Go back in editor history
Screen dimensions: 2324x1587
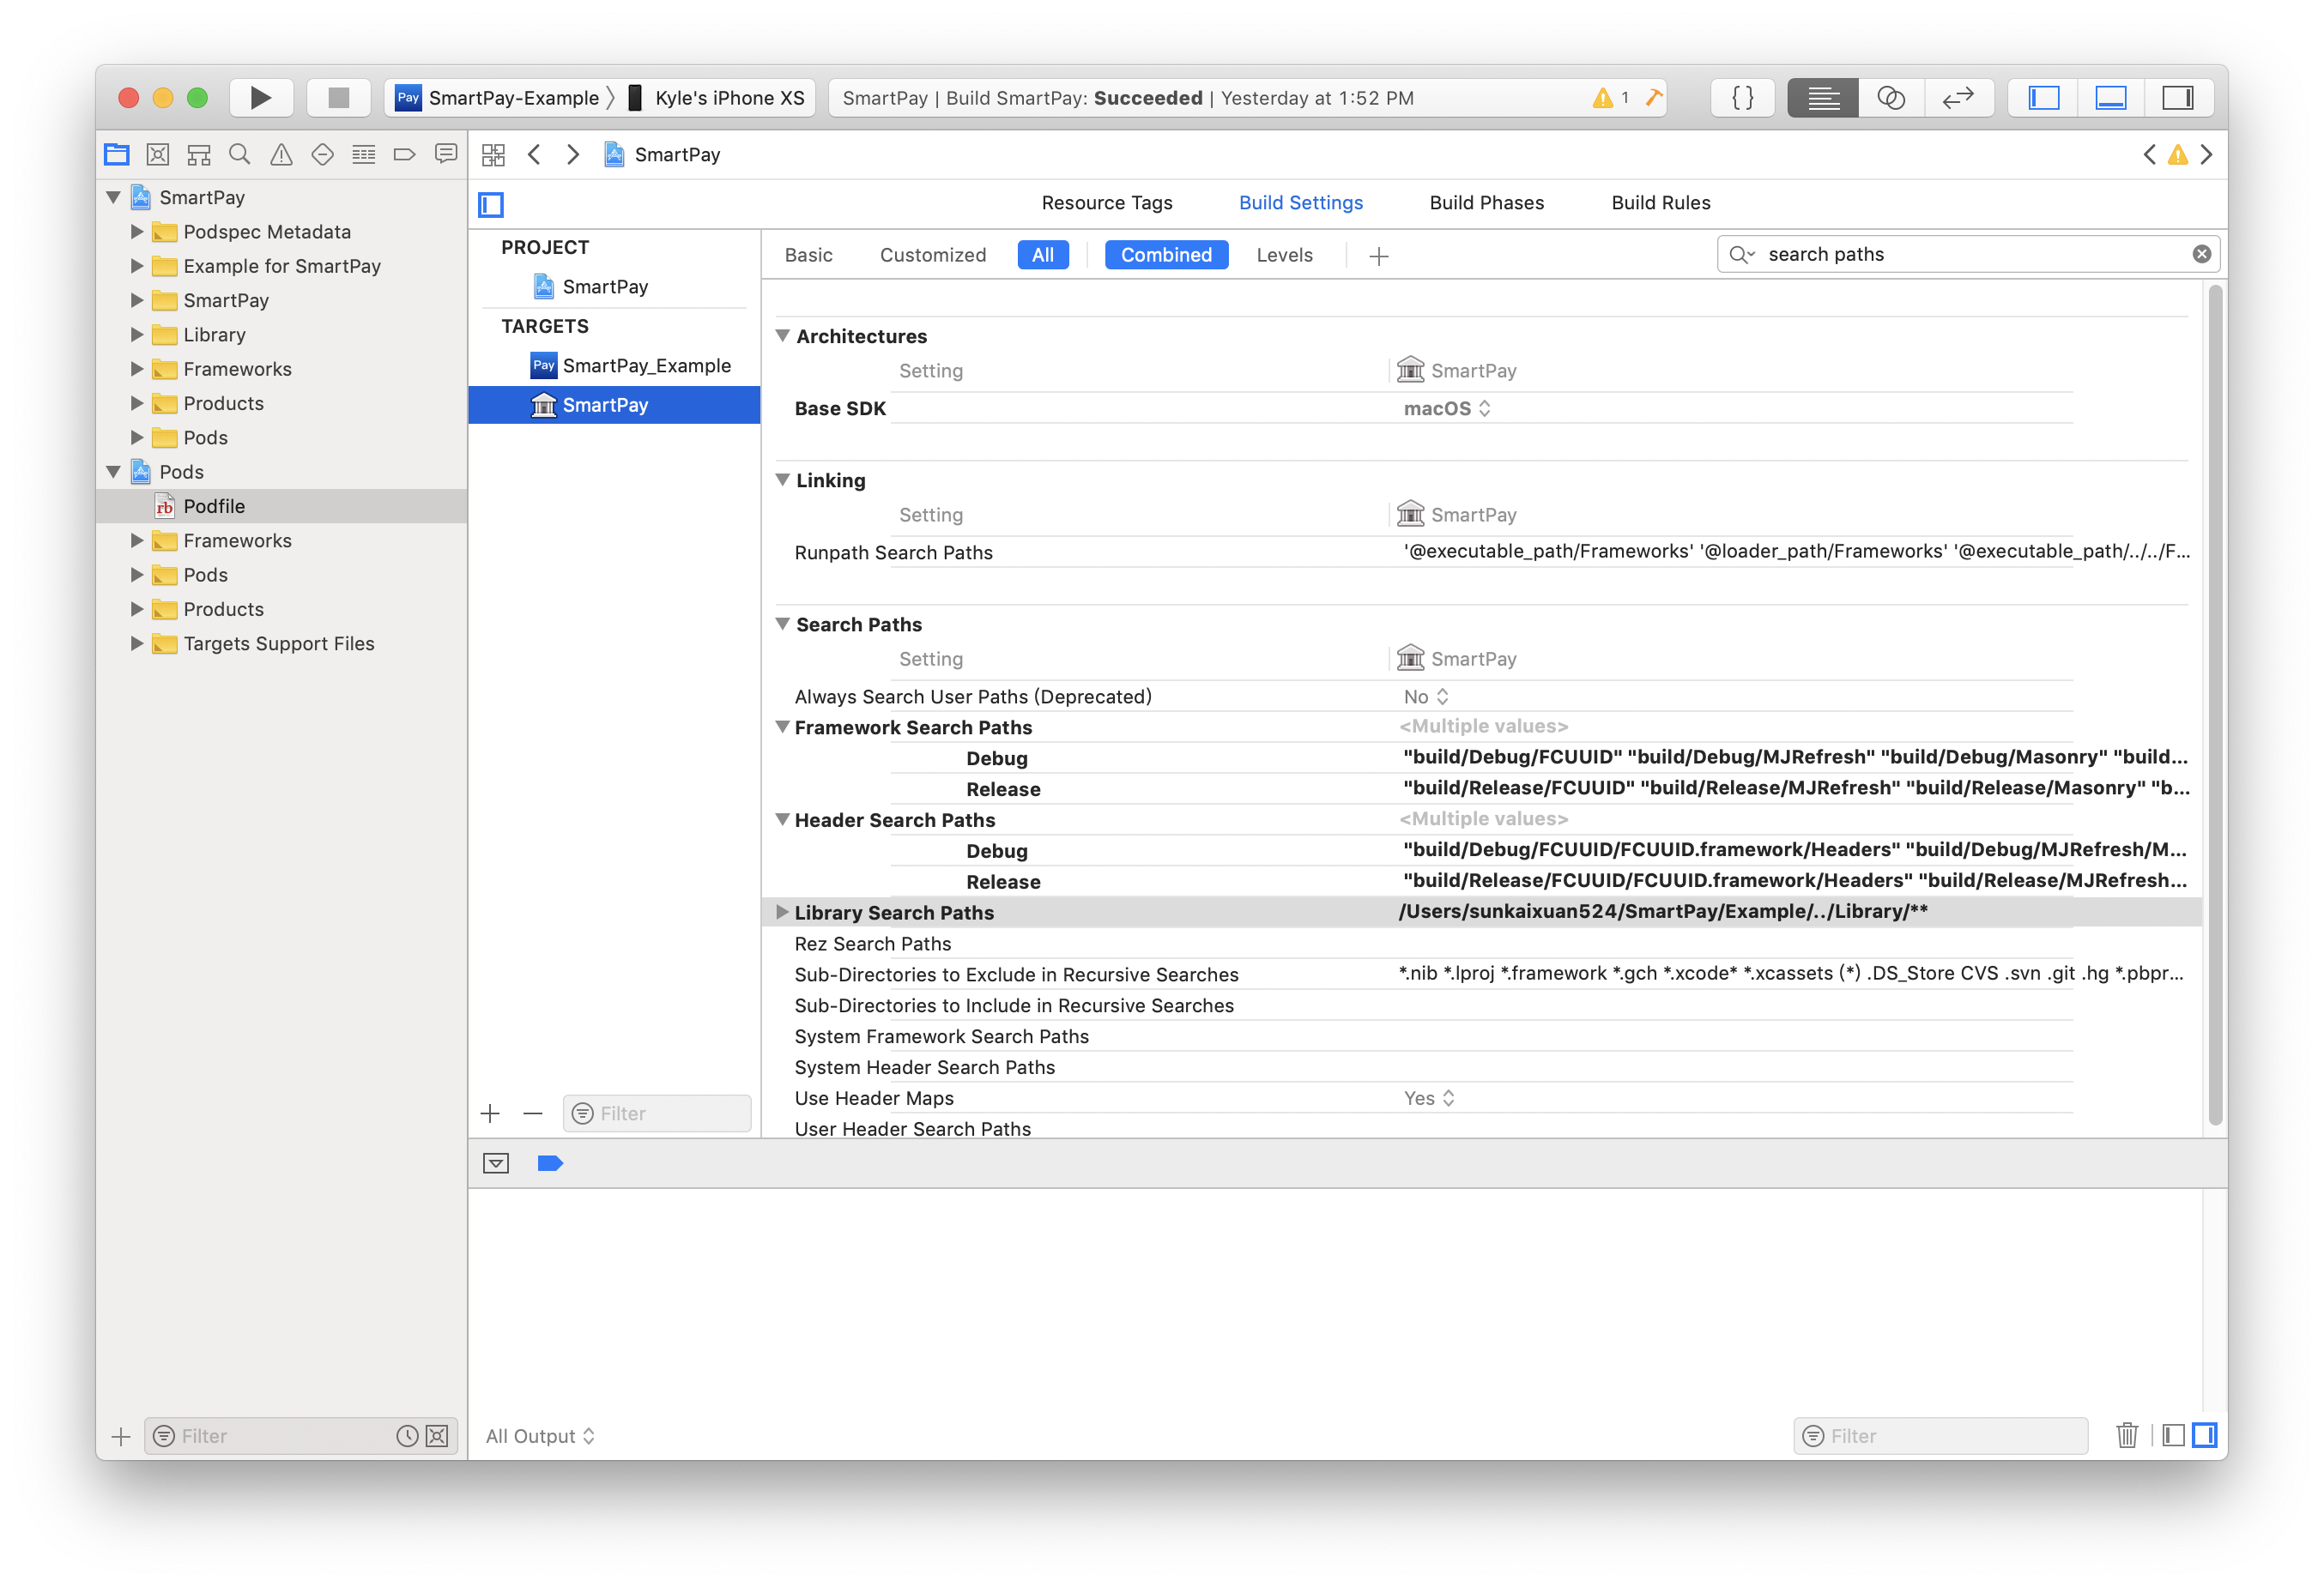click(x=535, y=155)
